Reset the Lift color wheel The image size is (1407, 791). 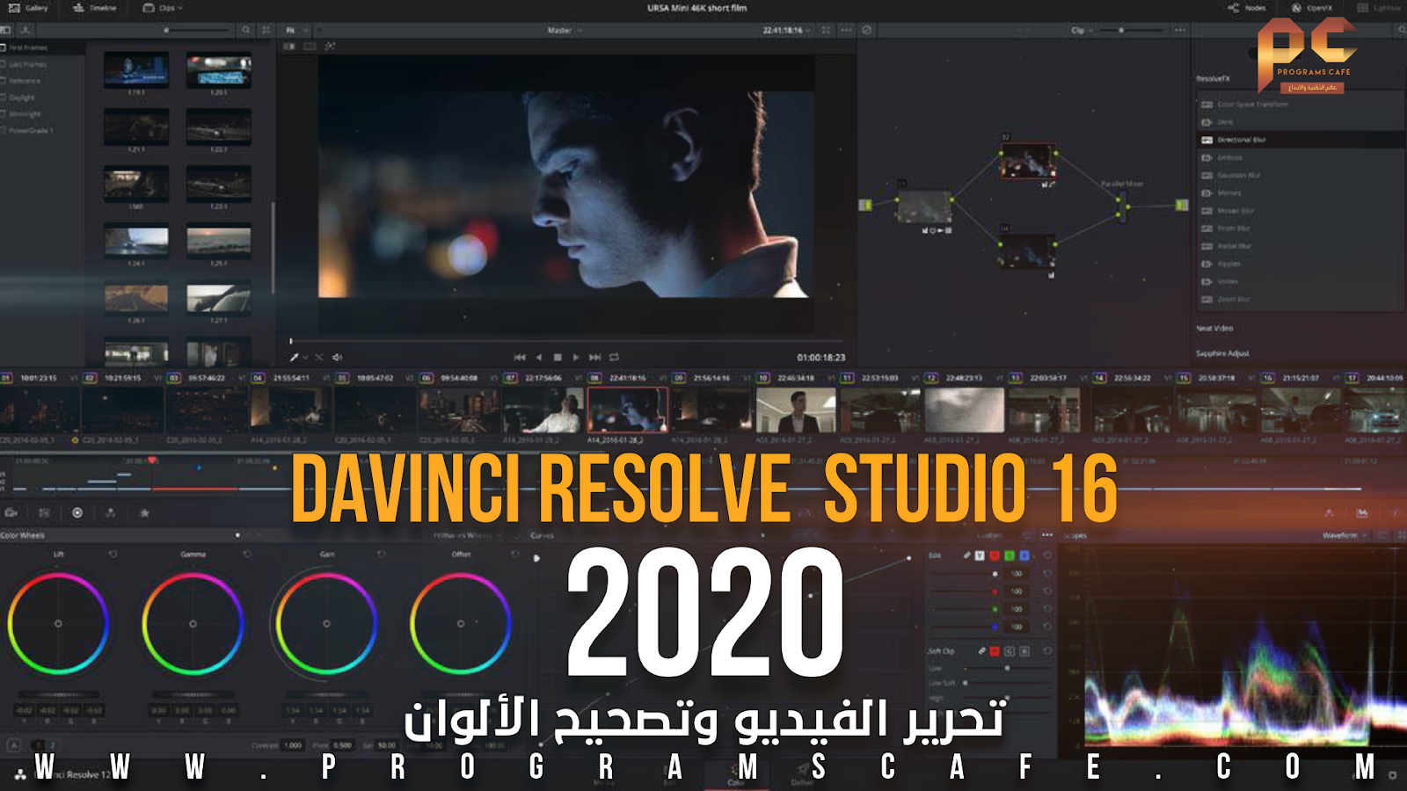[x=113, y=555]
